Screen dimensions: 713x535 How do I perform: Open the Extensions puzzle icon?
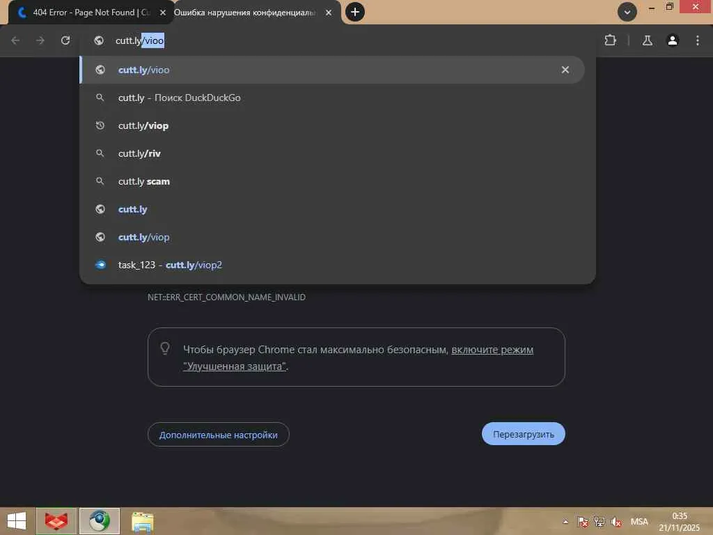(x=610, y=40)
